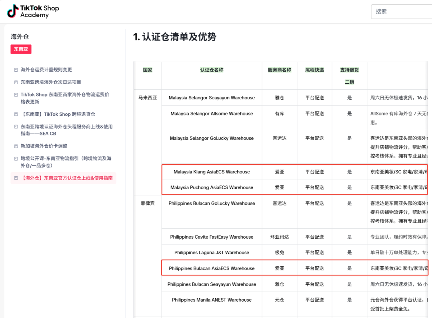
Task: Click 爱亚 provider in Klang AsiaECS row
Action: [x=279, y=172]
